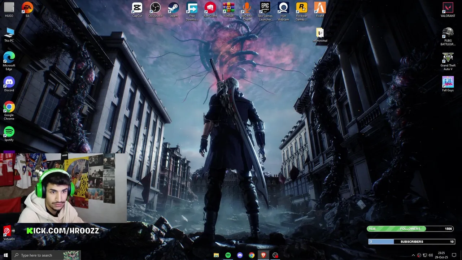This screenshot has height=260, width=462.
Task: Open the notification center icon
Action: 454,255
